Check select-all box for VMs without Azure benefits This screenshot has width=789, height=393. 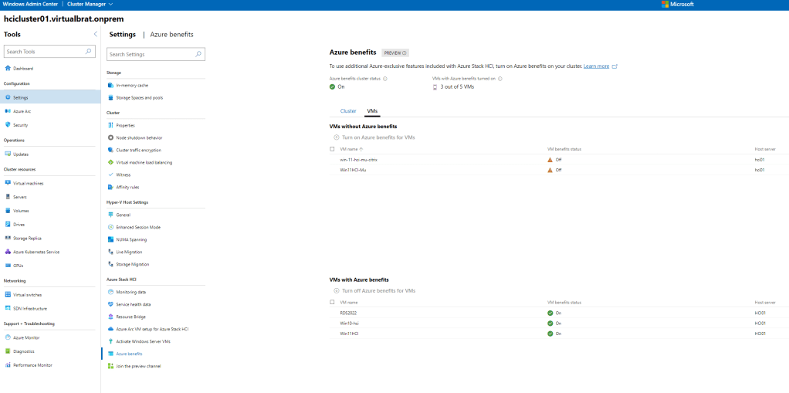(x=332, y=148)
